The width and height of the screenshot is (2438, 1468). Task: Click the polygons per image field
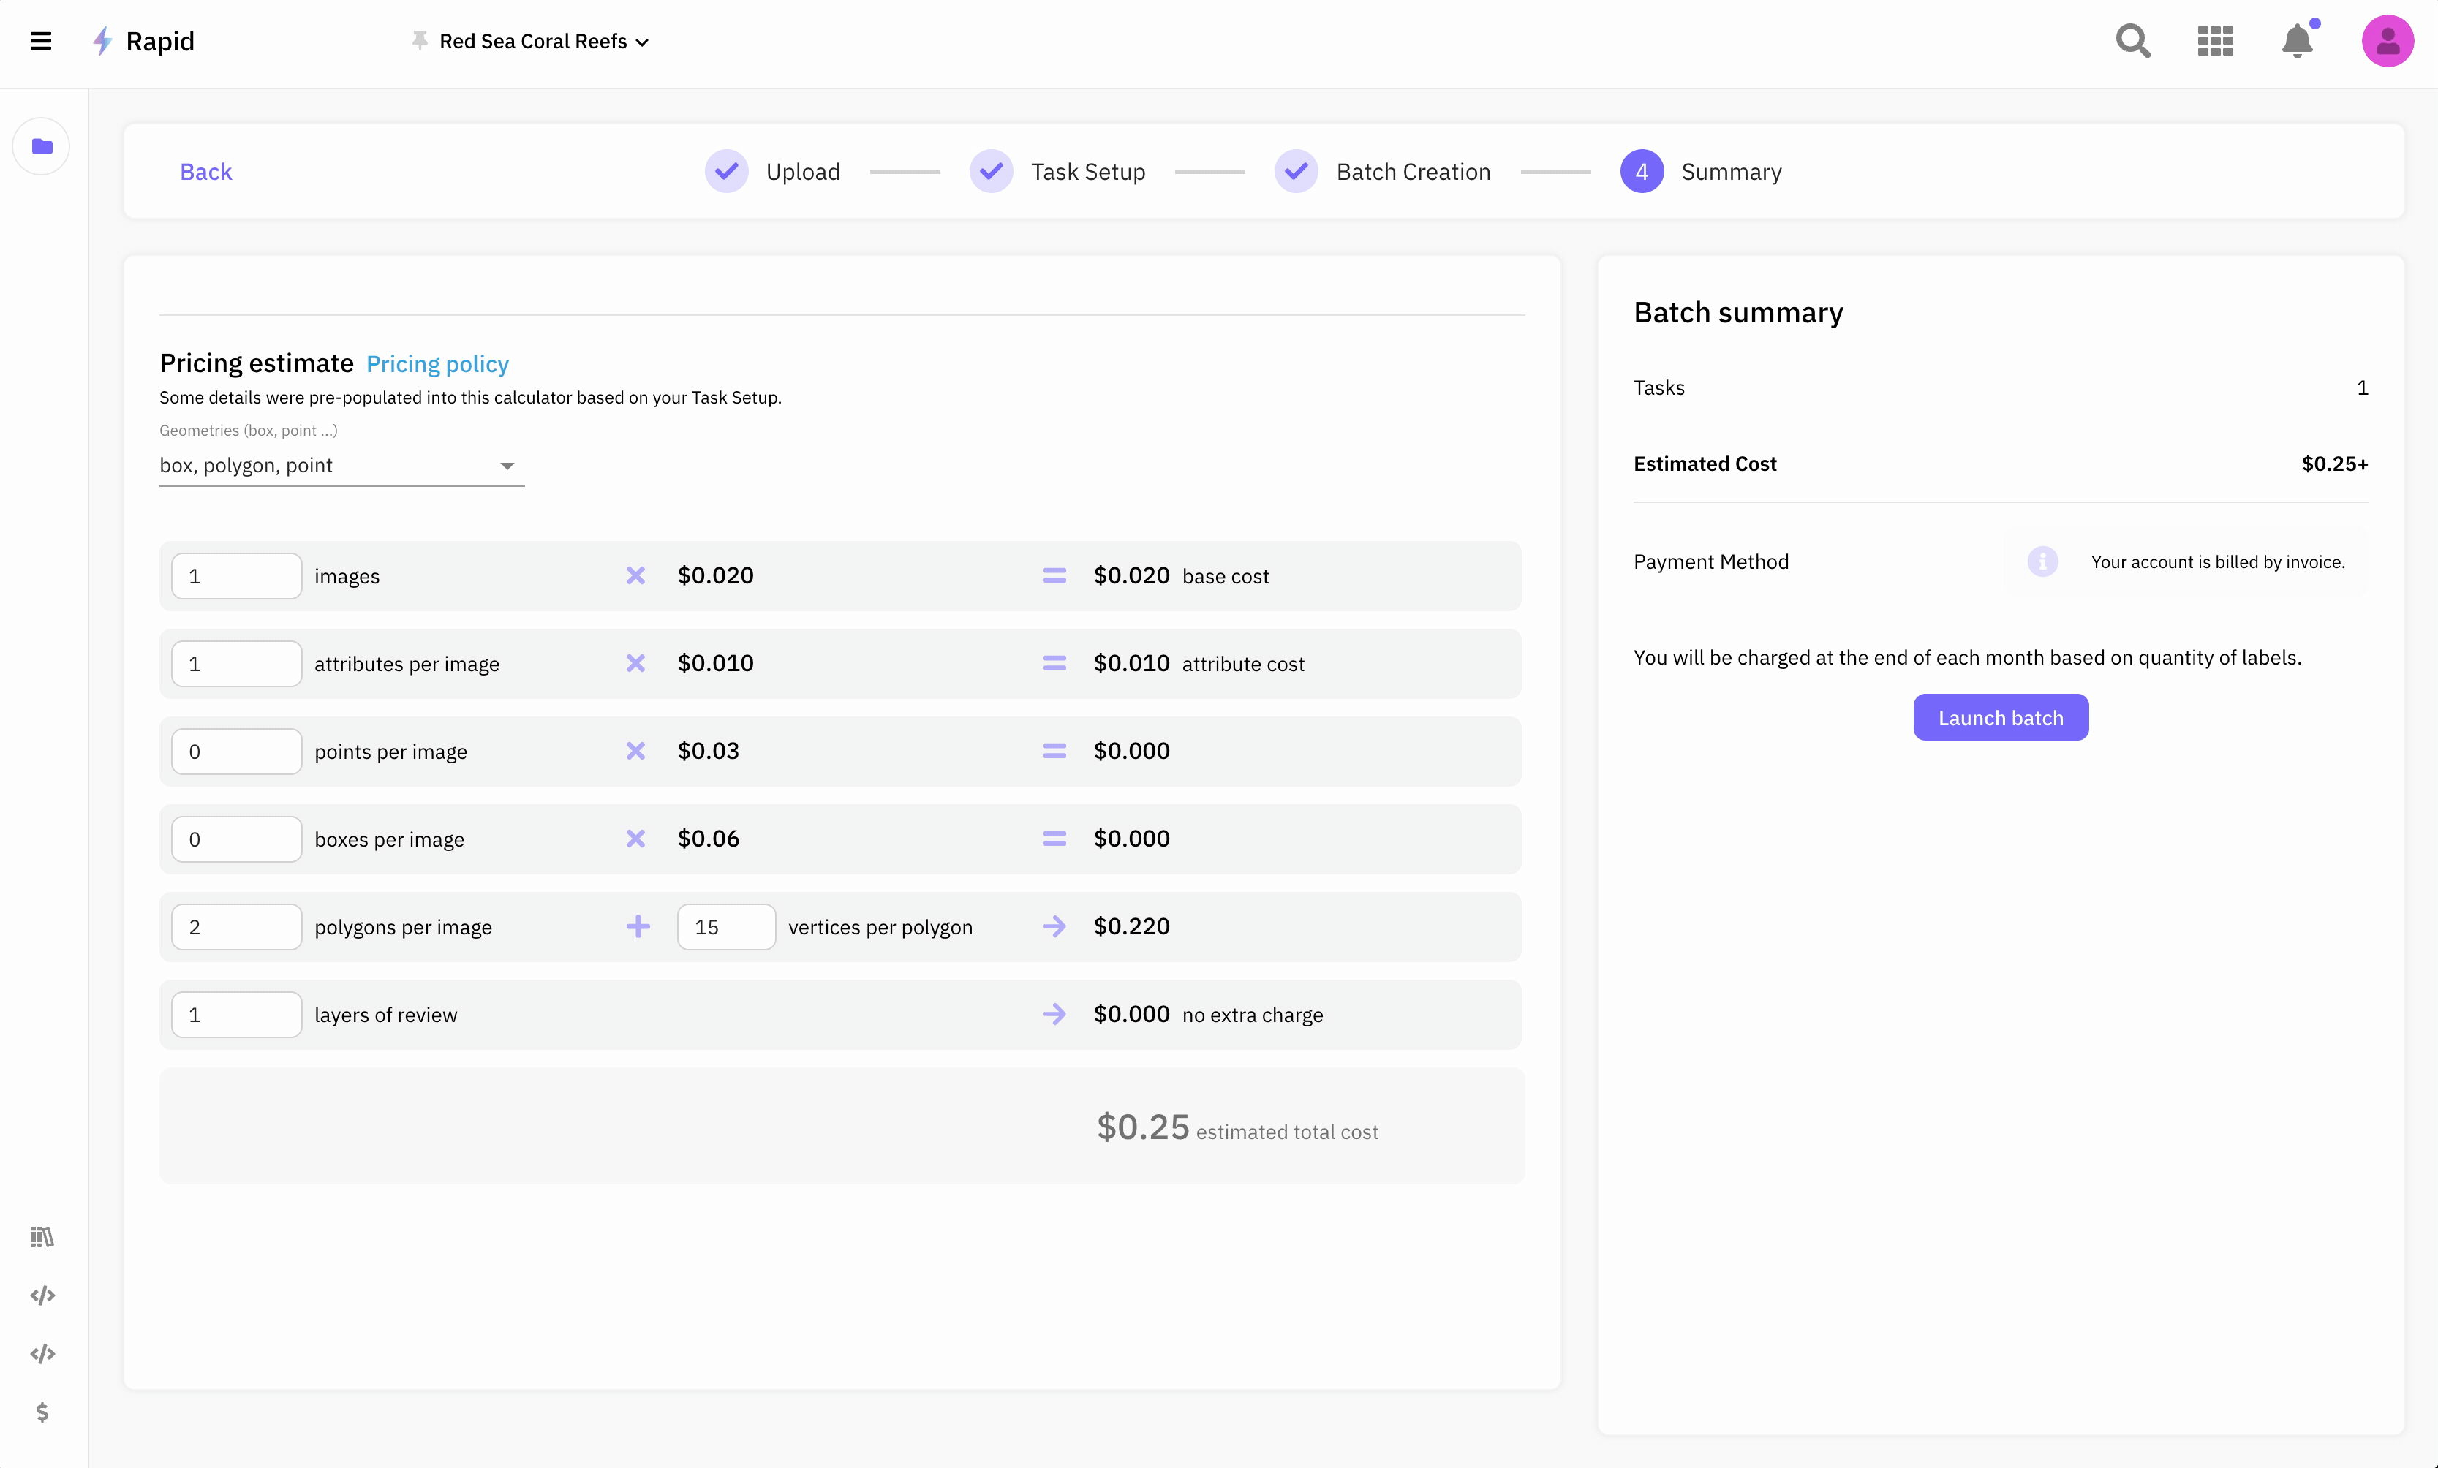click(236, 927)
